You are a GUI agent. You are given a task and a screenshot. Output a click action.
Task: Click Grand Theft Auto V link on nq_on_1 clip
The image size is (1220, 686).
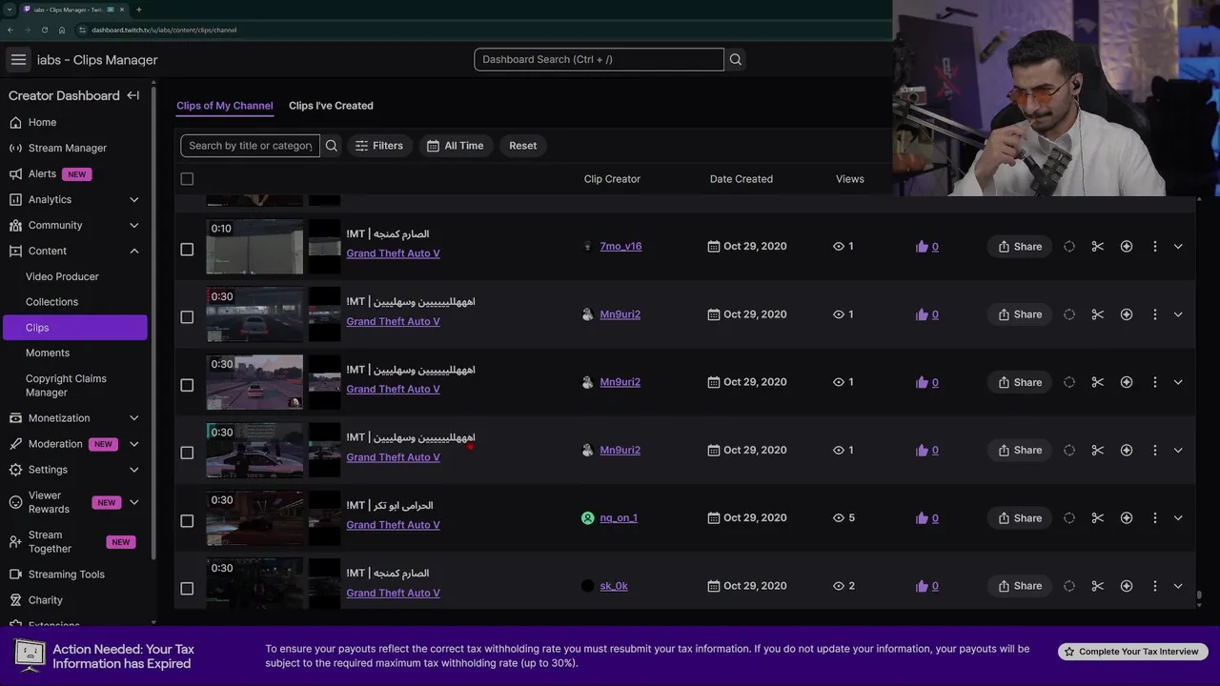click(x=393, y=525)
